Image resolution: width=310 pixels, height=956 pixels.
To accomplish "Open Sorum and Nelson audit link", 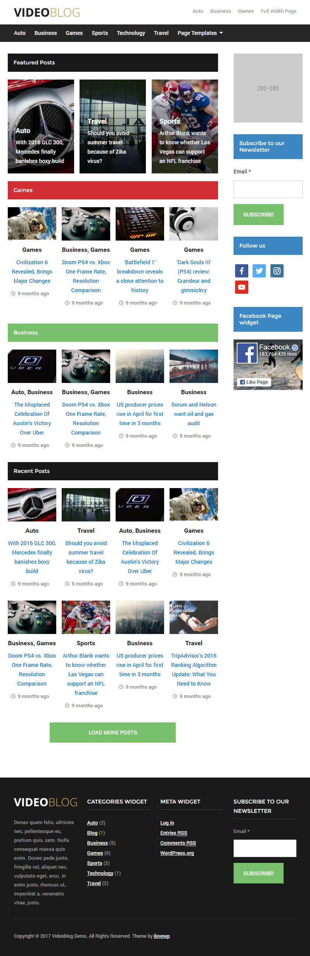I will tap(194, 414).
